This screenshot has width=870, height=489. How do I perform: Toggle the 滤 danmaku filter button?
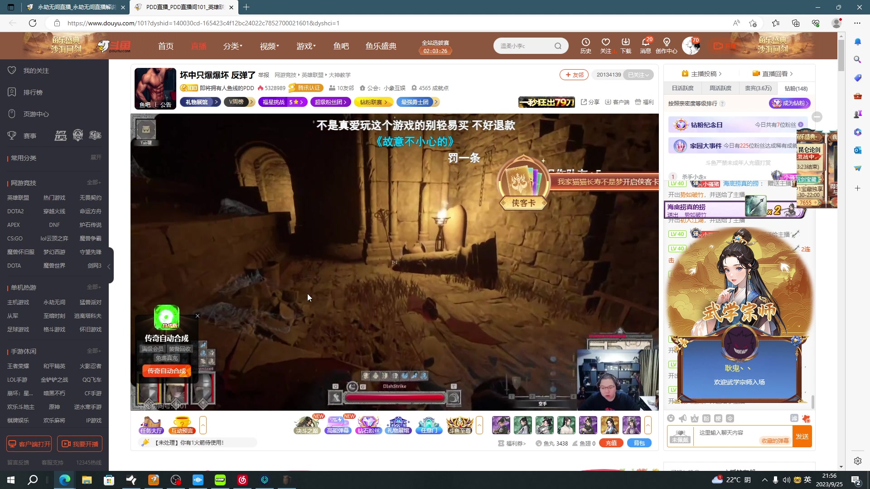click(x=794, y=418)
